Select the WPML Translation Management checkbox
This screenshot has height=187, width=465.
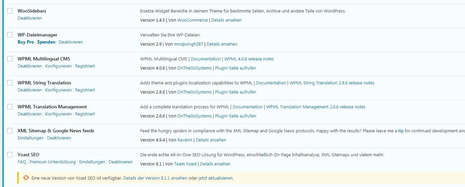pos(10,107)
